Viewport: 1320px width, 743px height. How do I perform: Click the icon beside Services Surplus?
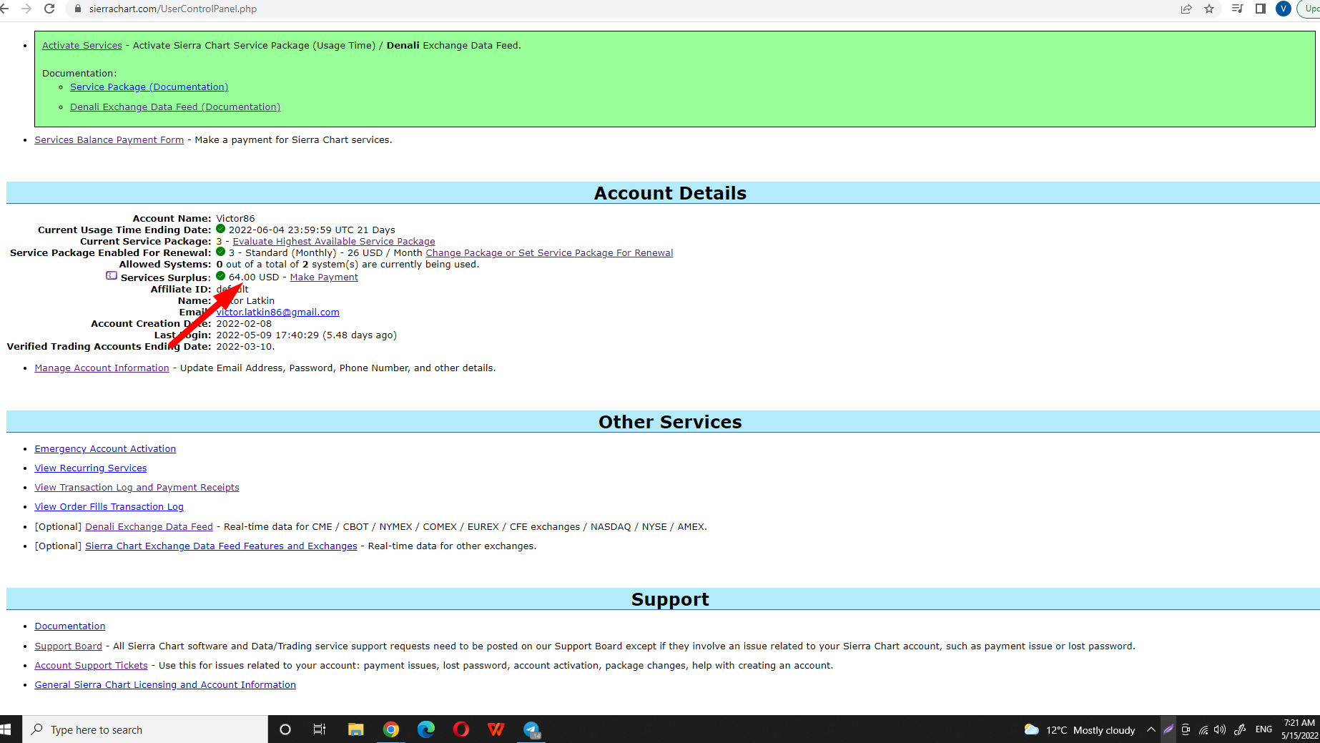(112, 276)
